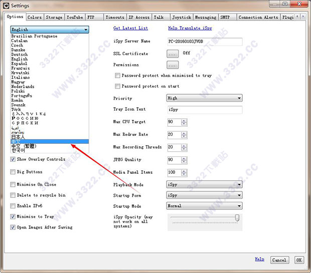Viewport: 311px width, 273px height.
Task: Check Delete to recycle bin
Action: pyautogui.click(x=13, y=195)
